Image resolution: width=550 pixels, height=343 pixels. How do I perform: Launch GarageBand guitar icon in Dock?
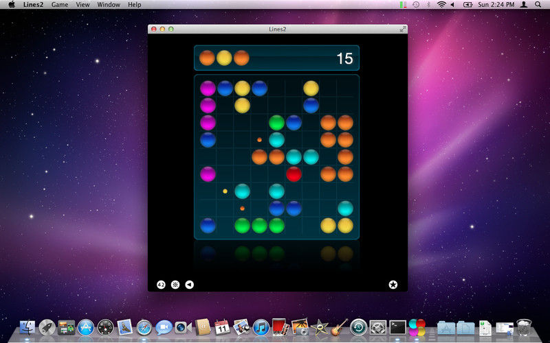point(339,327)
